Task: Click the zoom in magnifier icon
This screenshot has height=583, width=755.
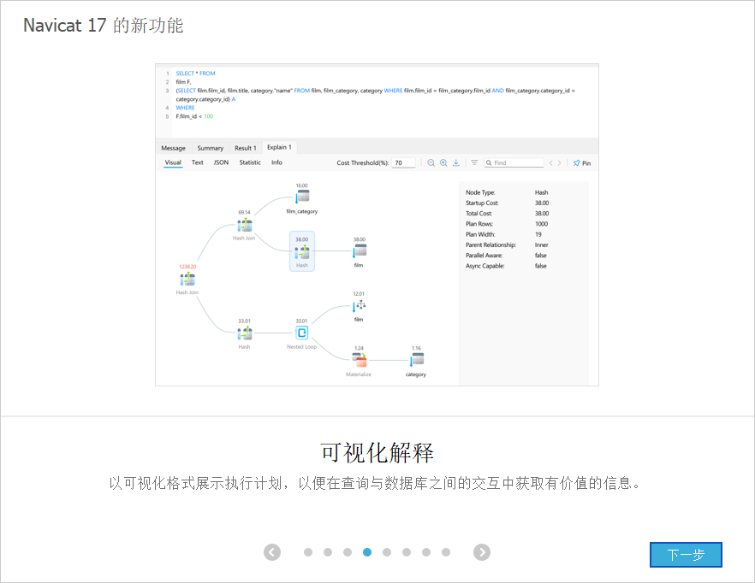Action: click(443, 163)
